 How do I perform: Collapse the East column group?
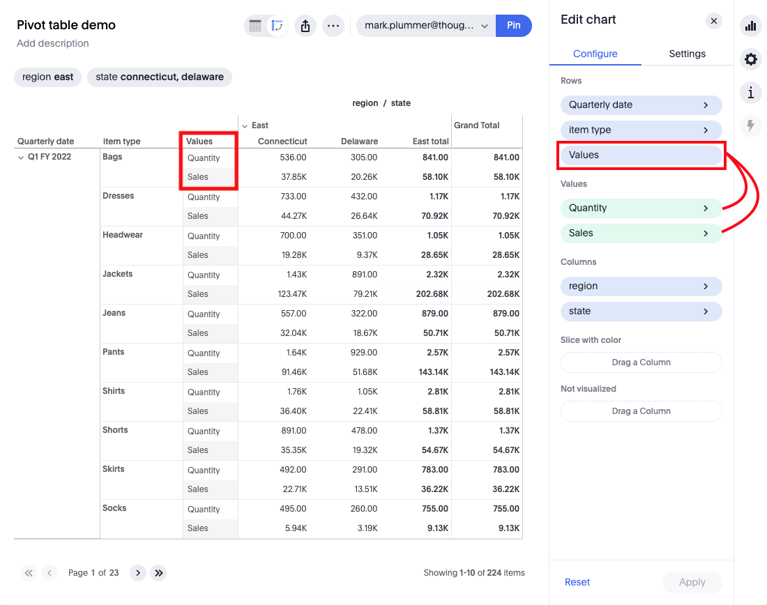(x=245, y=127)
